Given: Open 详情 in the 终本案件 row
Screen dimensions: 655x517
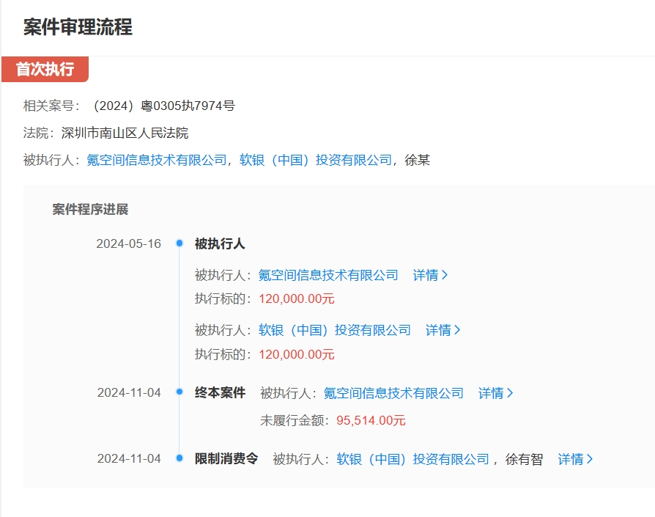Looking at the screenshot, I should [x=495, y=393].
